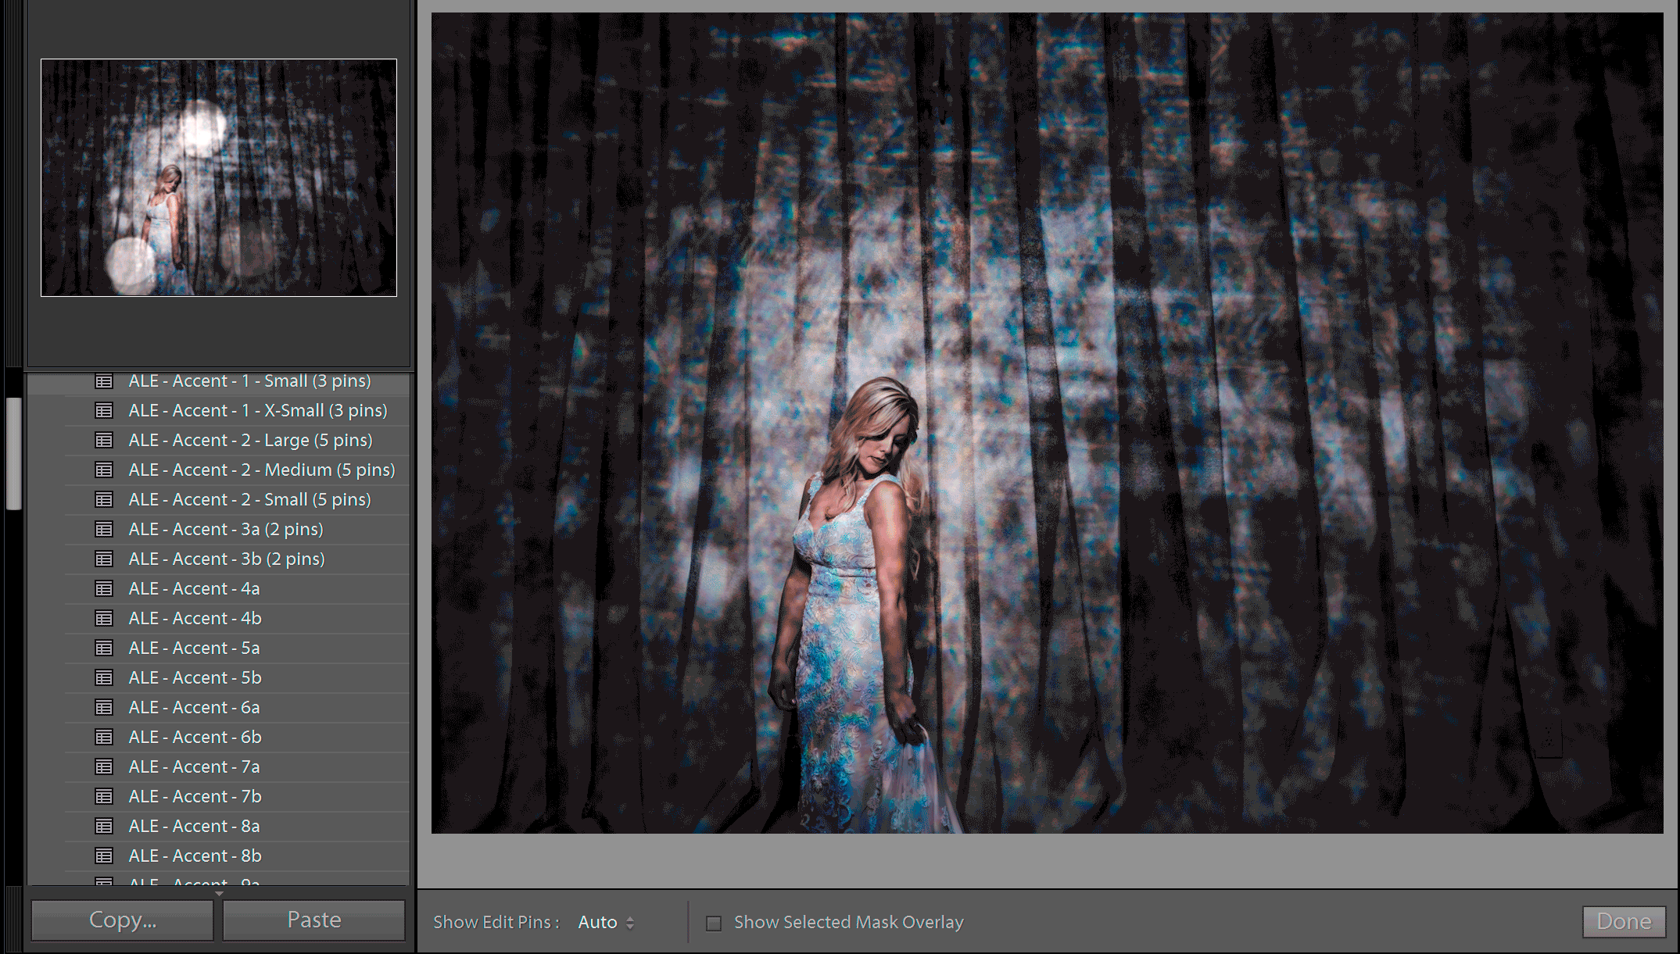Click preset icon beside ALE - Accent - 5b

click(104, 677)
